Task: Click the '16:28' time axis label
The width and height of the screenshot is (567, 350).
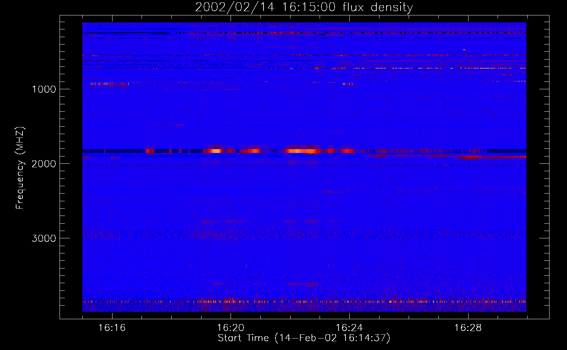Action: coord(468,328)
